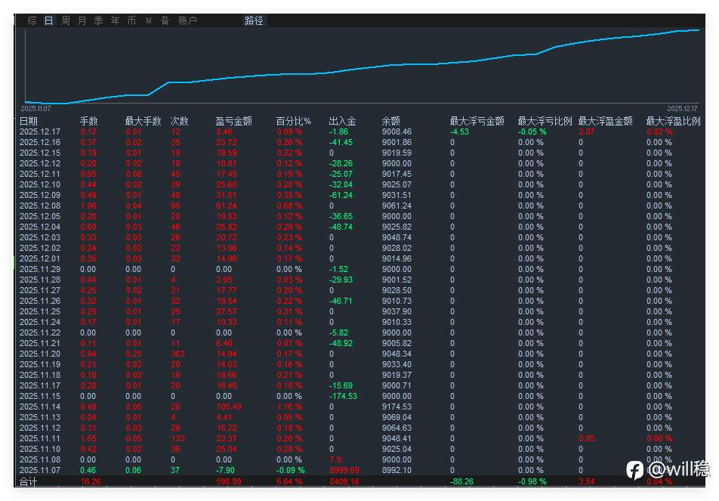The image size is (719, 501).
Task: Select the 2025.11.29 date cell
Action: pyautogui.click(x=40, y=269)
